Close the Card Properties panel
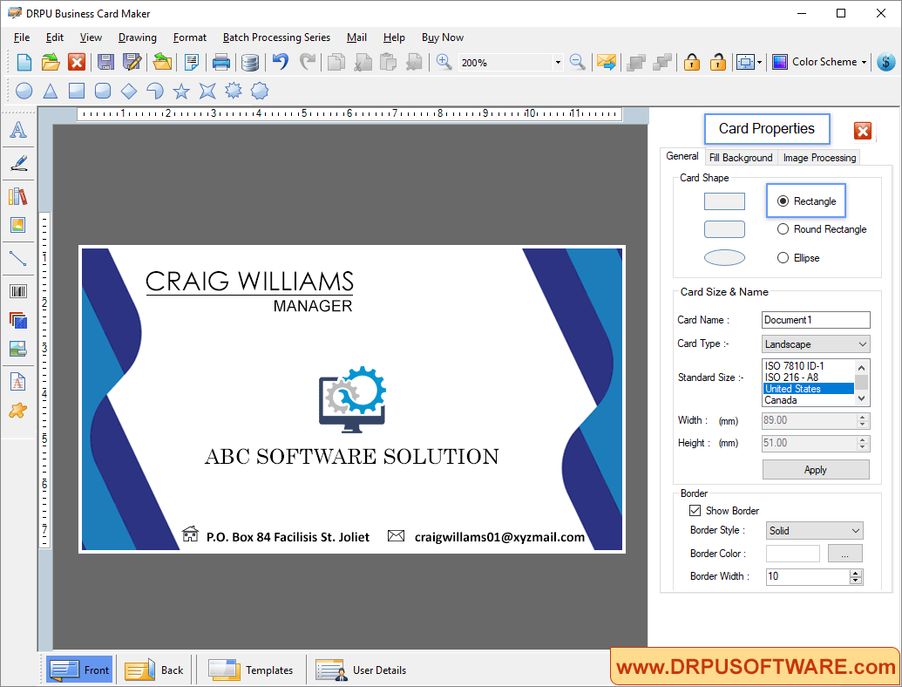This screenshot has height=687, width=902. coord(862,131)
